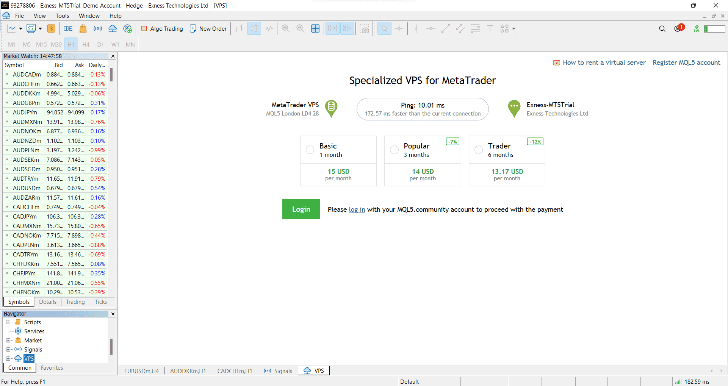The width and height of the screenshot is (728, 386).
Task: Open the IDE MetaEditor button
Action: pos(68,28)
